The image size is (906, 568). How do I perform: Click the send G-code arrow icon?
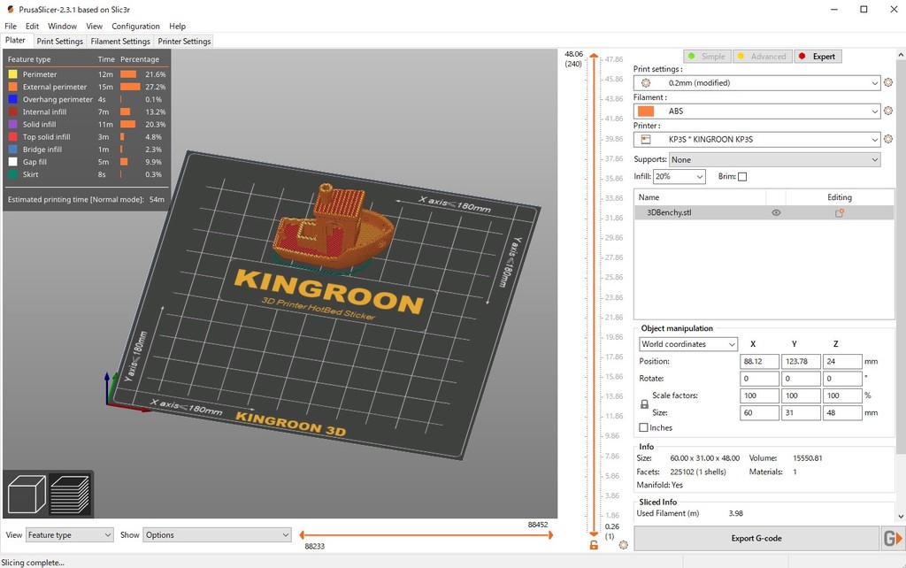[894, 538]
